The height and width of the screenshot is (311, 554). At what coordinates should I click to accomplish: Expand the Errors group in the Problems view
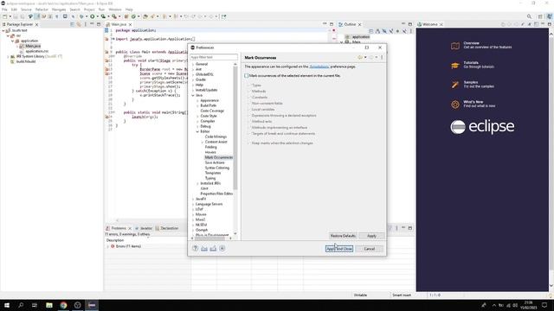[108, 246]
